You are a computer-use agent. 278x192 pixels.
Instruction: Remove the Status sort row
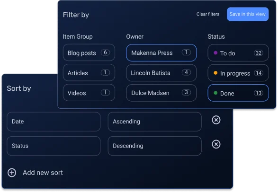coord(216,144)
